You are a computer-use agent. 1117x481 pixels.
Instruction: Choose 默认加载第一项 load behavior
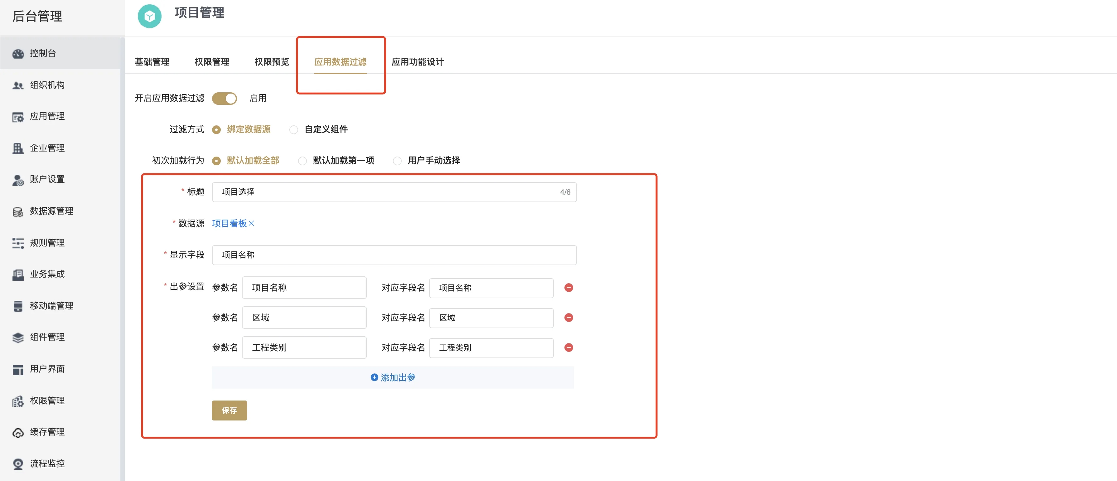point(302,161)
